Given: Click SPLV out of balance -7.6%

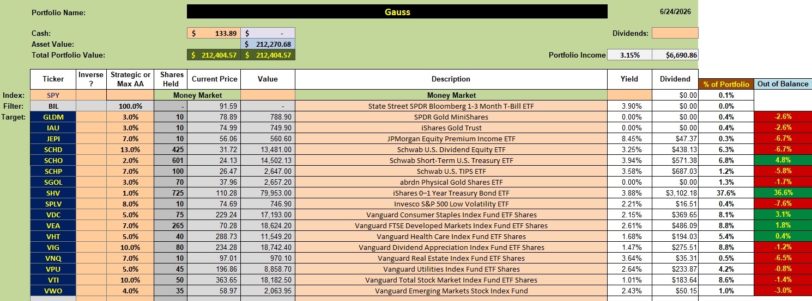Looking at the screenshot, I should pos(783,204).
